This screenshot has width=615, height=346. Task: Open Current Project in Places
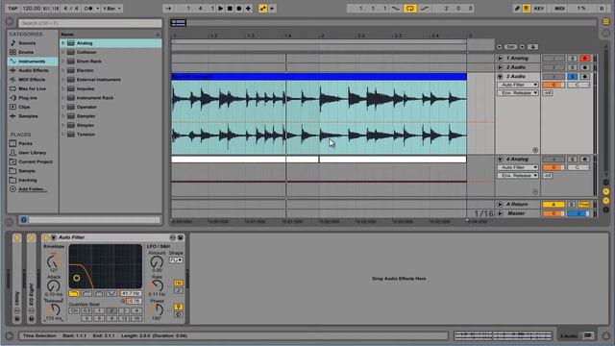36,162
